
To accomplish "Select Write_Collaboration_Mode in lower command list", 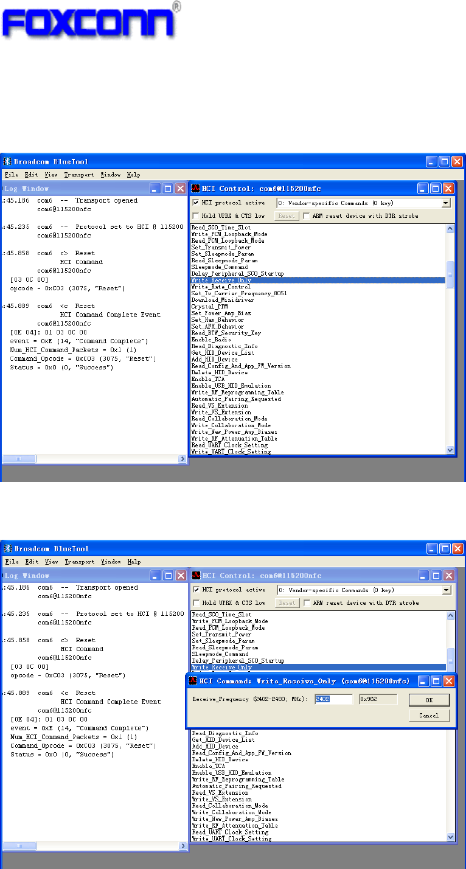I will pyautogui.click(x=231, y=812).
